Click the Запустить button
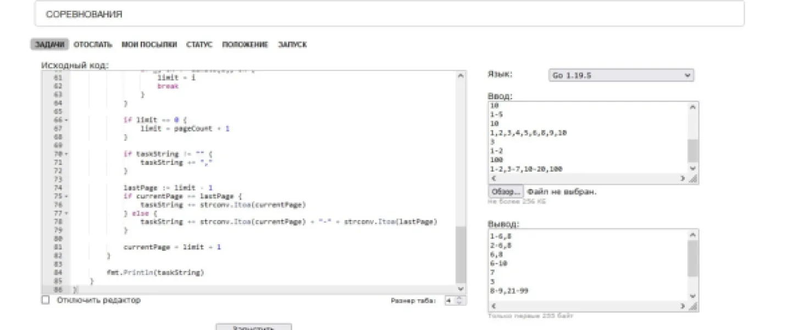This screenshot has height=330, width=804. pos(253,328)
